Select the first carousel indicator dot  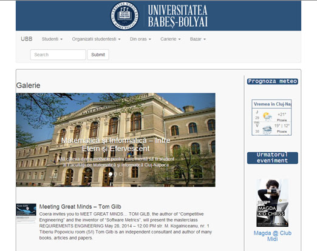click(x=111, y=174)
